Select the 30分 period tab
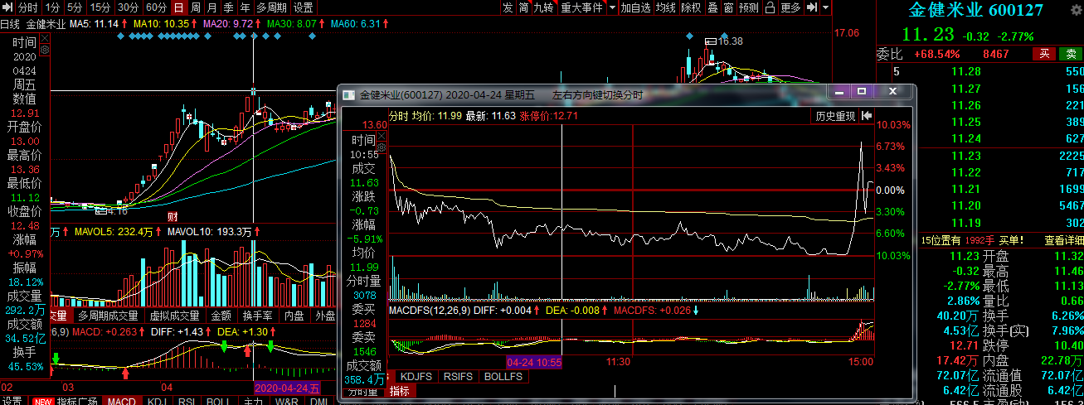1084x405 pixels. [x=128, y=7]
